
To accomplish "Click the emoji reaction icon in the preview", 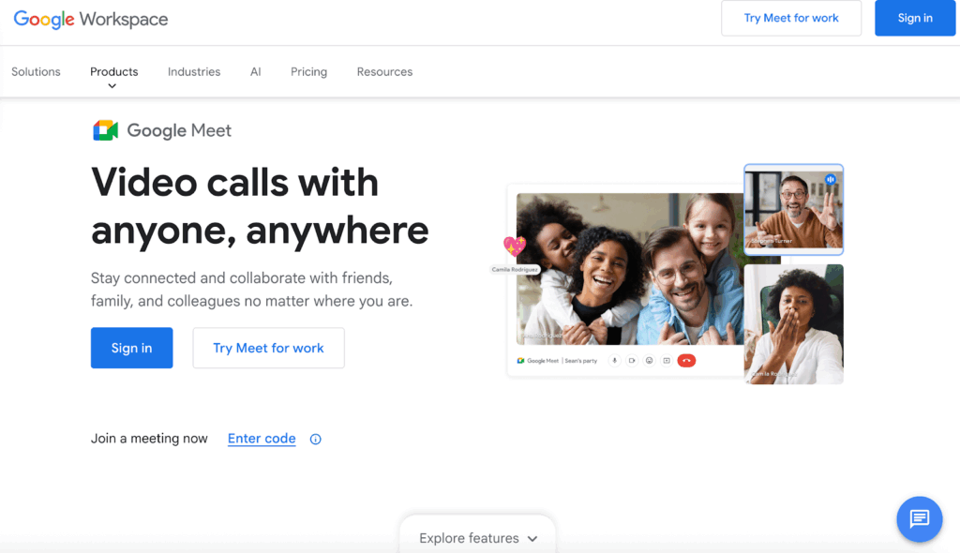I will coord(649,361).
